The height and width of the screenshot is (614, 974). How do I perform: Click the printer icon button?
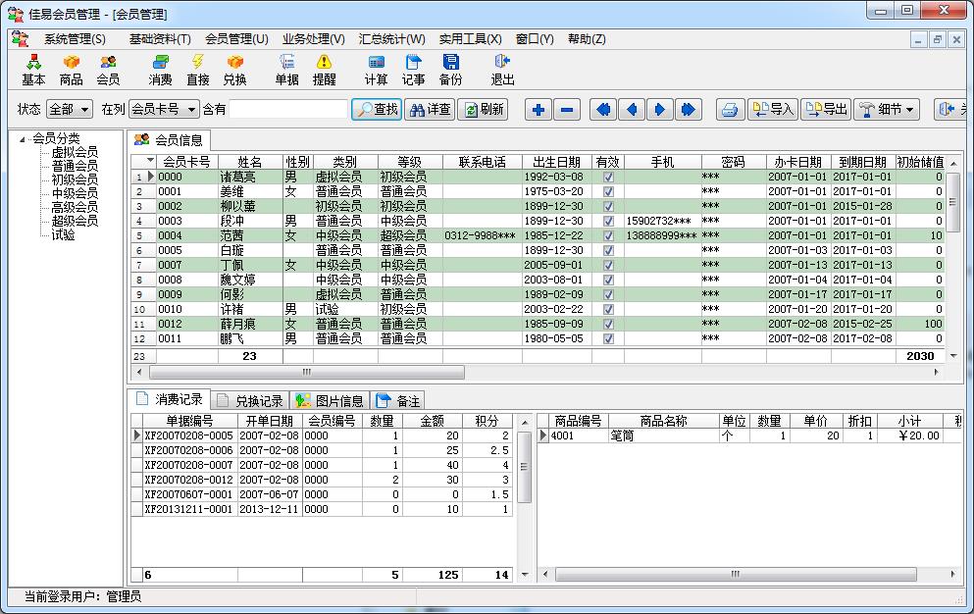point(729,110)
